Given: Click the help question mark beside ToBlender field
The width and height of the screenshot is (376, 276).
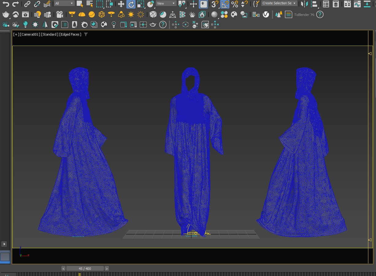Looking at the screenshot, I should click(x=320, y=14).
